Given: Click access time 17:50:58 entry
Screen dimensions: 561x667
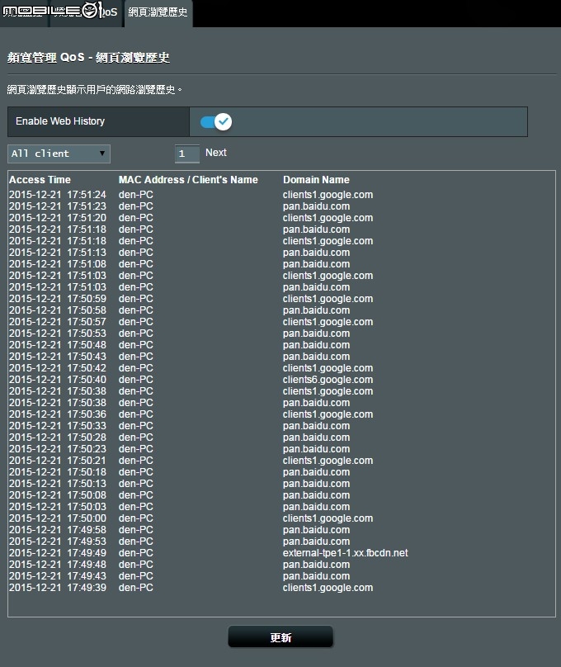Looking at the screenshot, I should point(58,310).
